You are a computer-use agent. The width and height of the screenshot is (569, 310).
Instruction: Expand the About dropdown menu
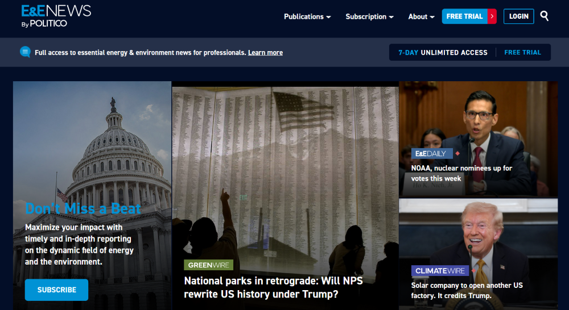pos(421,16)
